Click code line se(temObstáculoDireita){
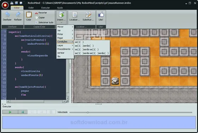 (34, 36)
